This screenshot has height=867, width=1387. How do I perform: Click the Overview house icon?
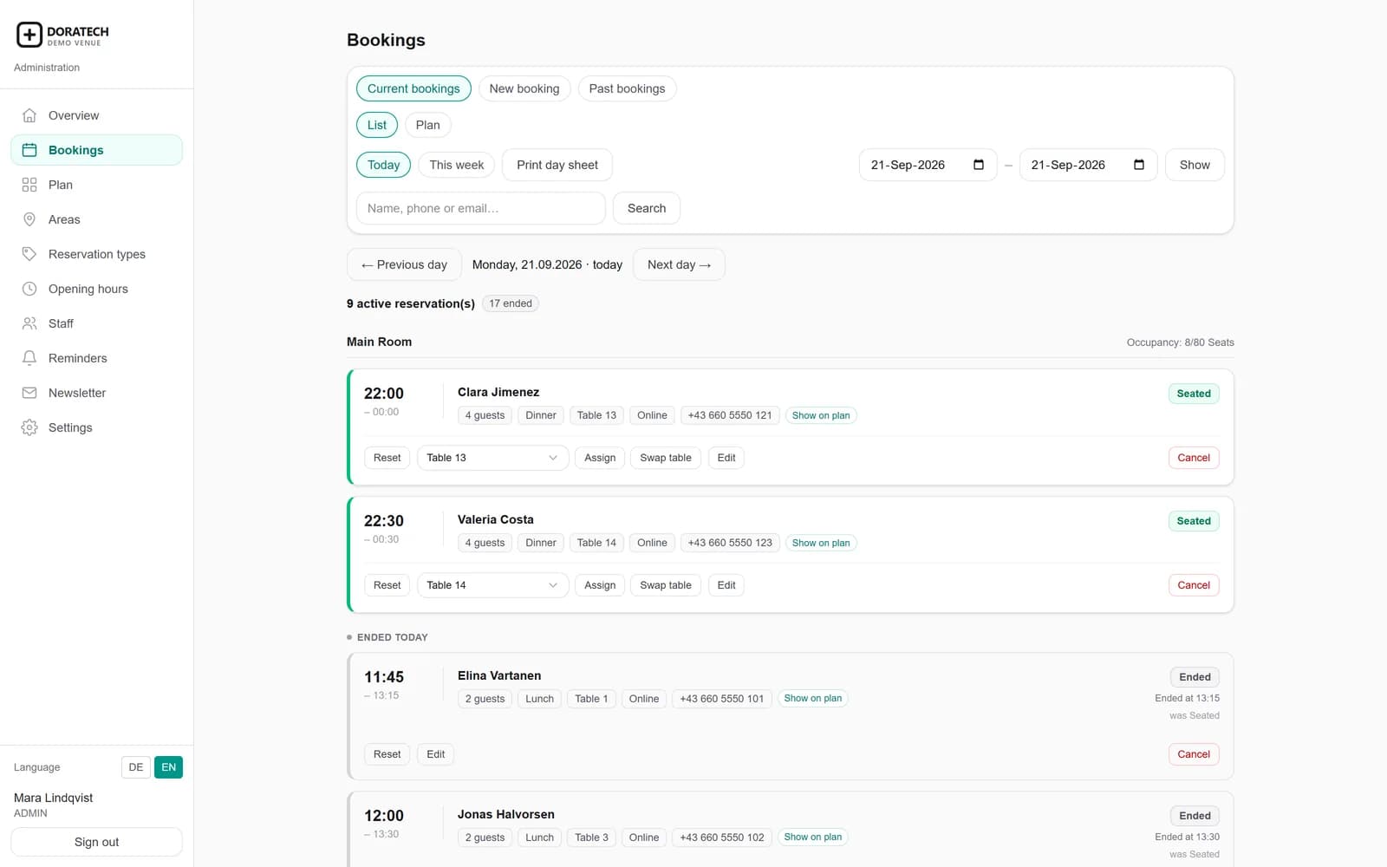[29, 115]
